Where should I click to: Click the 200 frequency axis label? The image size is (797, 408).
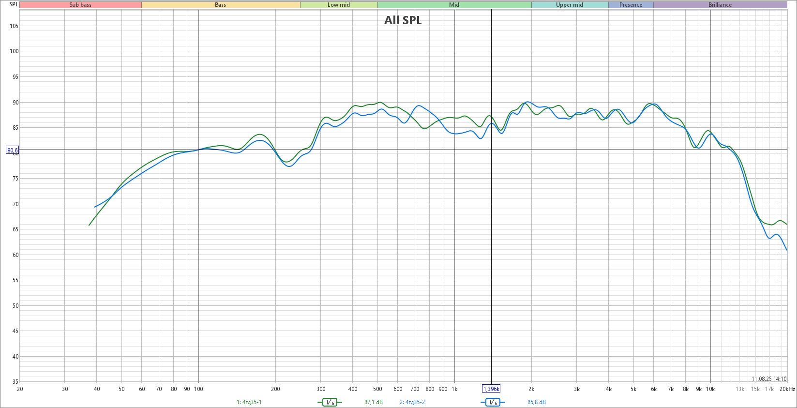coord(275,389)
